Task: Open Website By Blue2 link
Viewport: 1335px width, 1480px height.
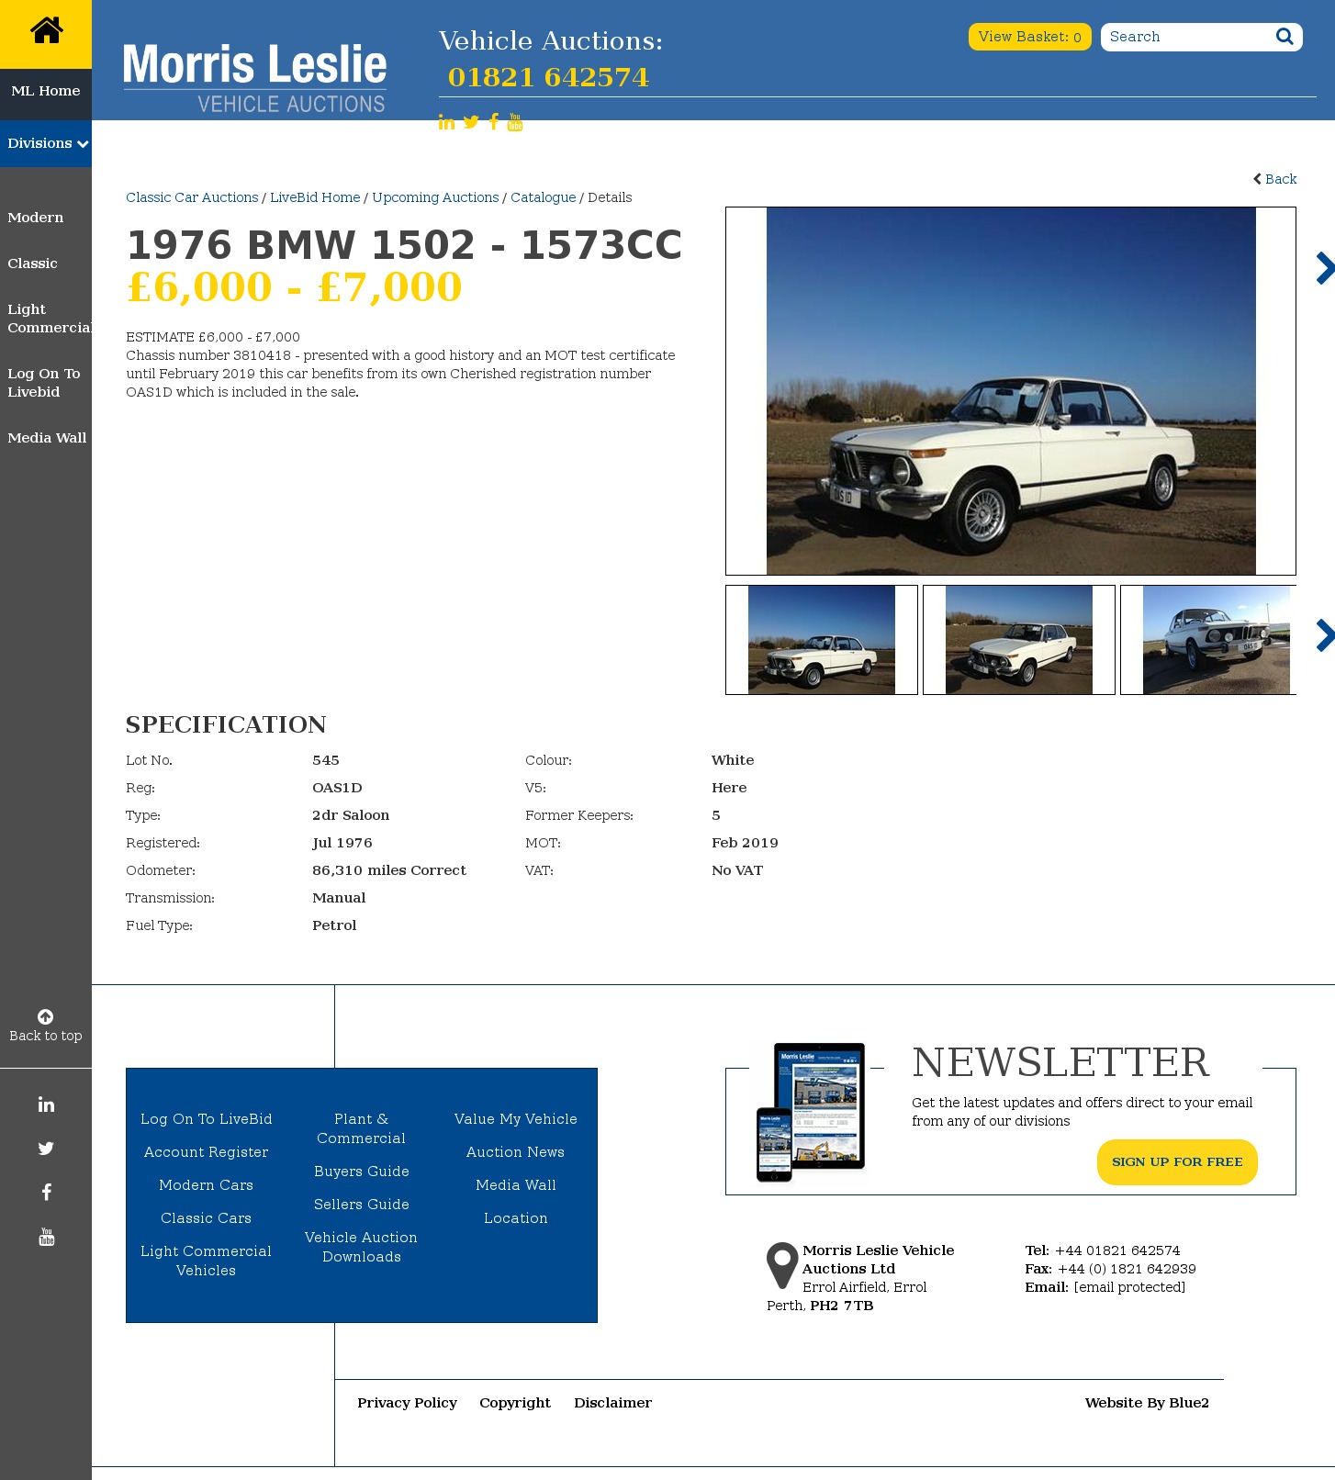Action: (x=1147, y=1403)
